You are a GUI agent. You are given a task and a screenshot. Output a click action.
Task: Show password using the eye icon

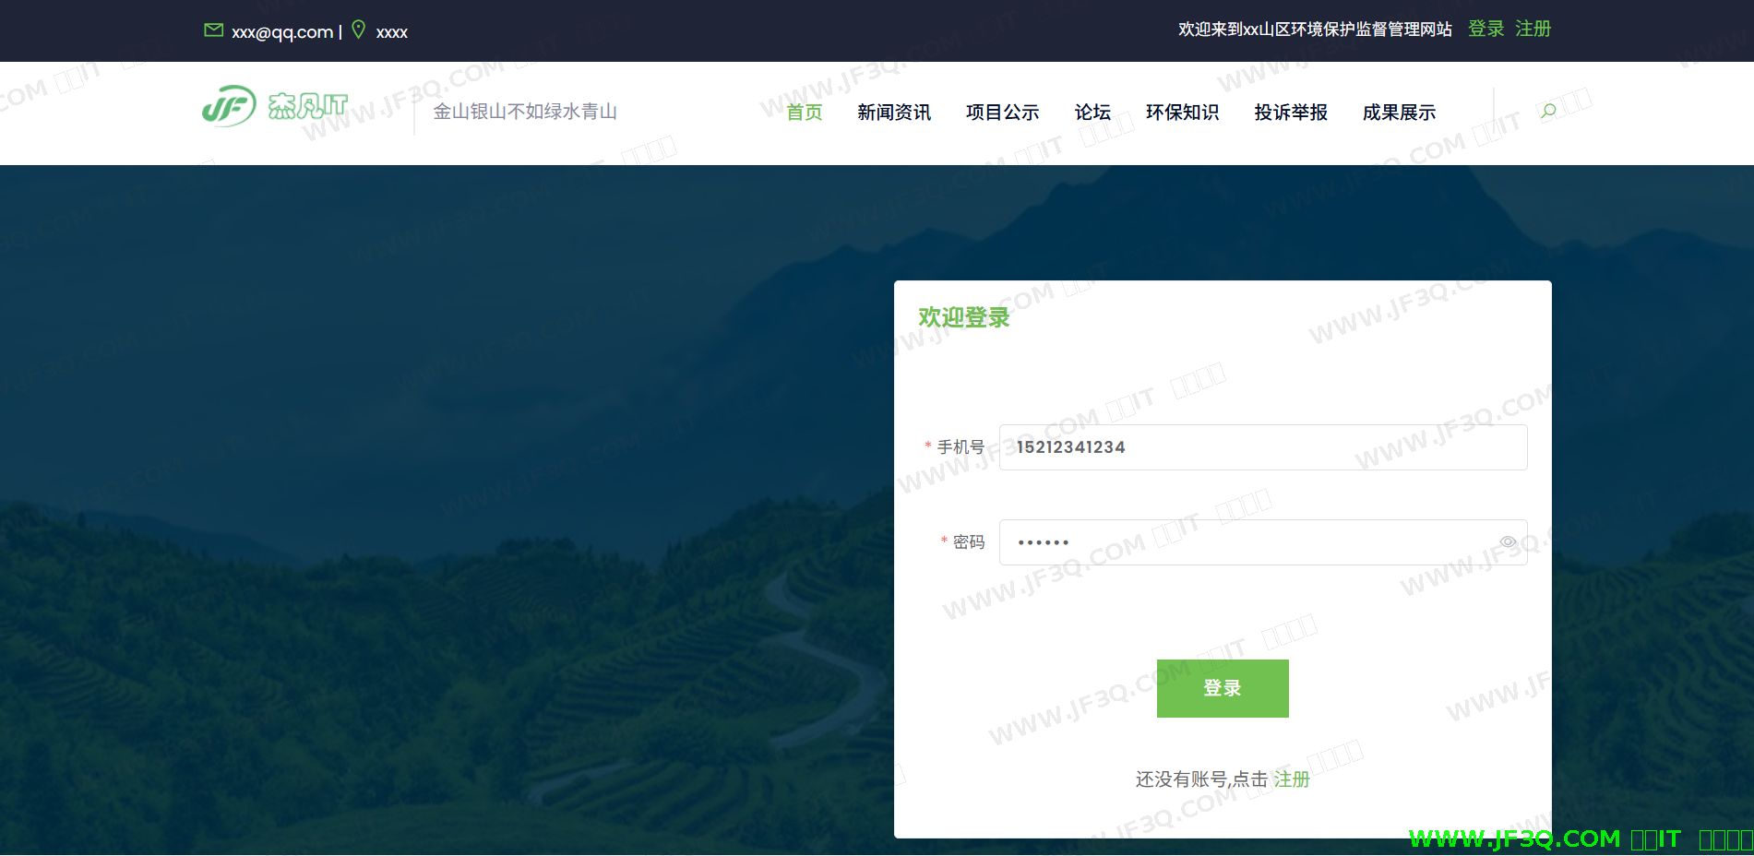[x=1508, y=542]
